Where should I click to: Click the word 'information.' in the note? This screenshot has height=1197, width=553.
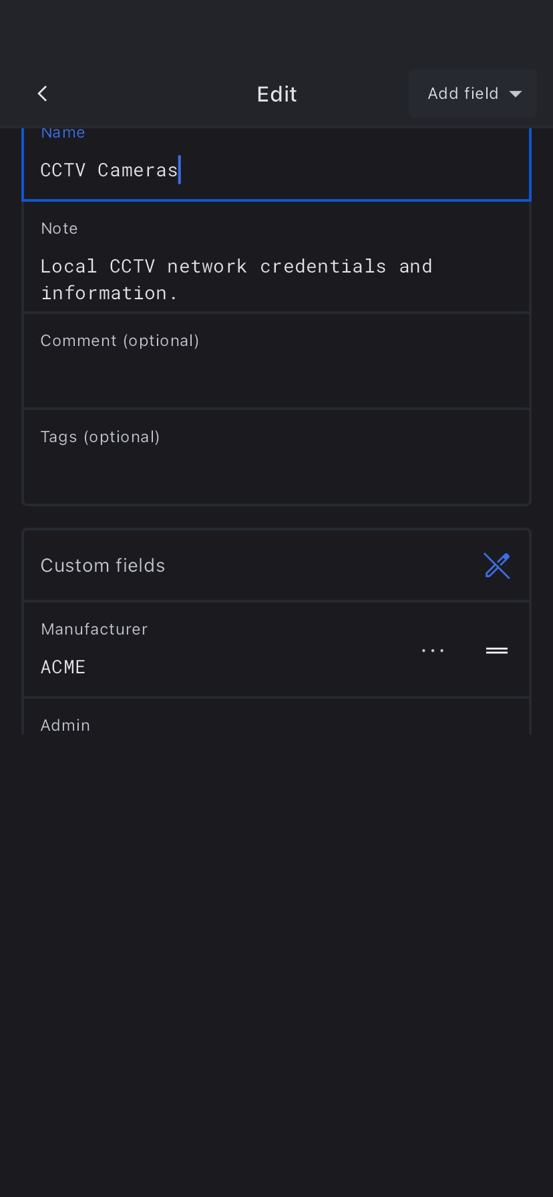[x=109, y=293]
